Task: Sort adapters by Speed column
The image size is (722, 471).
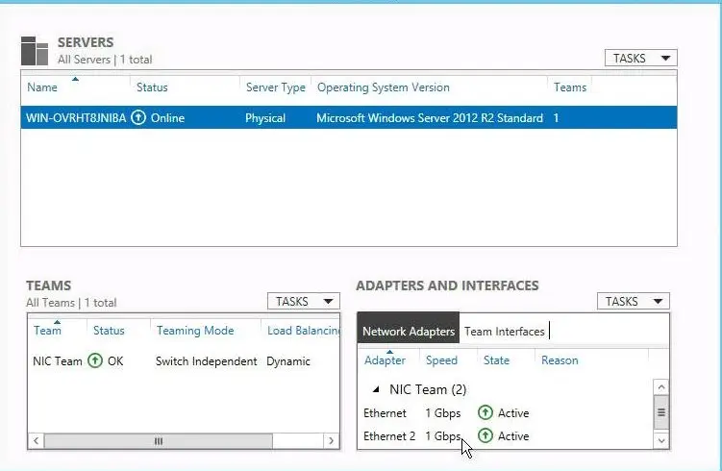Action: pyautogui.click(x=441, y=360)
